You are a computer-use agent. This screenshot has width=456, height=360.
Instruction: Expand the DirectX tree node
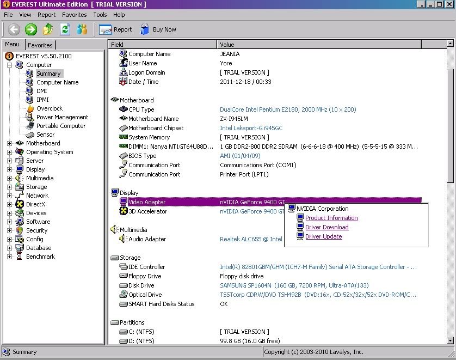pyautogui.click(x=10, y=205)
